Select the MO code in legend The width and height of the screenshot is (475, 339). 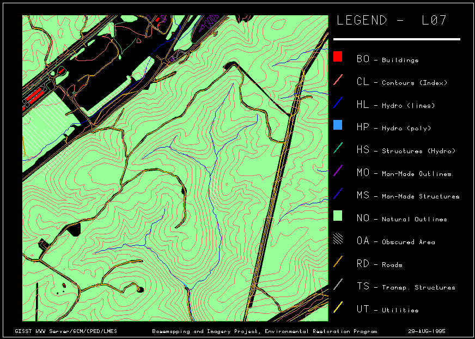363,173
